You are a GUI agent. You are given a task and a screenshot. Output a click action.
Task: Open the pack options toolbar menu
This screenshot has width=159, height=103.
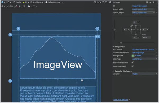coord(24,6)
